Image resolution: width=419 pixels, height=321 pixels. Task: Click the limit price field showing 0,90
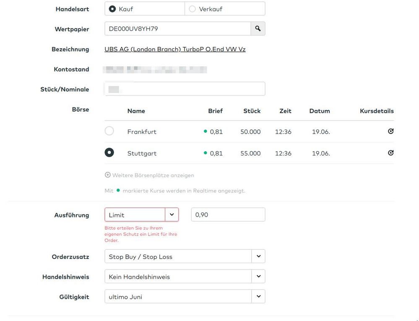point(228,215)
